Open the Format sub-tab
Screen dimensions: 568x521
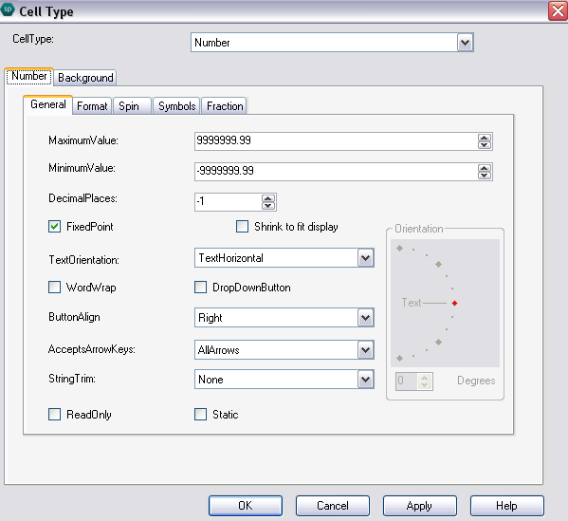point(92,106)
